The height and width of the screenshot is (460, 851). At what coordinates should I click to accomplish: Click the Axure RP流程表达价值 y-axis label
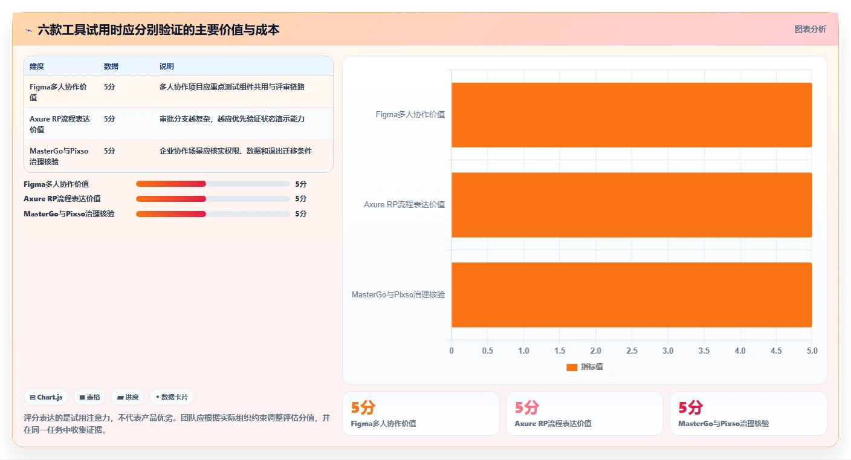point(404,205)
